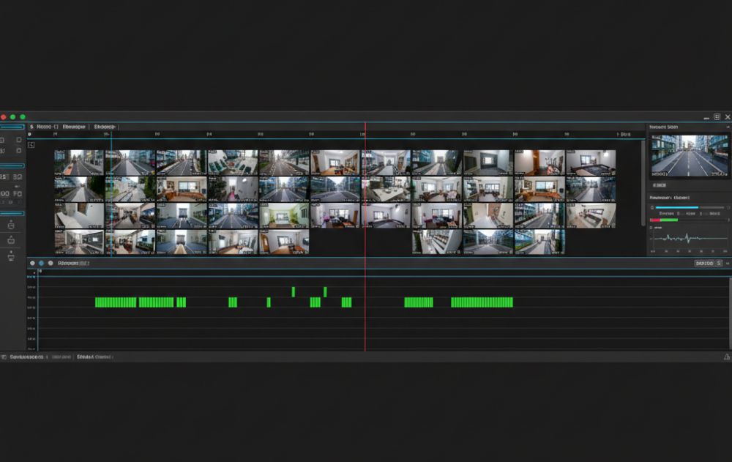Click the bottom-most icon in the left sidebar
This screenshot has width=732, height=462.
(11, 256)
